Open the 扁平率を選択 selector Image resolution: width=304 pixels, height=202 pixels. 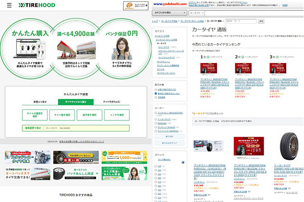pos(89,115)
